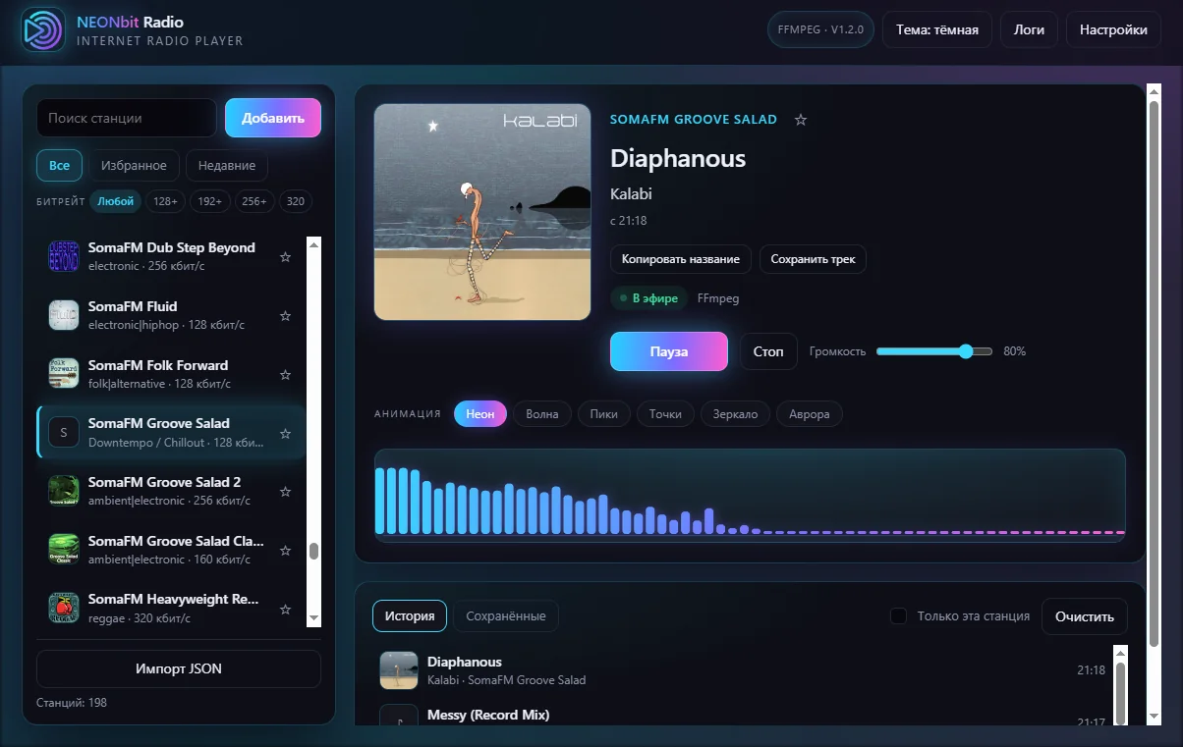Click Messy (Record Mix) history entry icon
1183x747 pixels.
399,715
